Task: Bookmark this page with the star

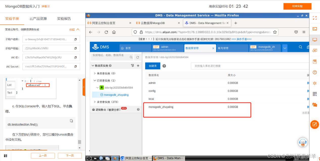Action: (275, 32)
